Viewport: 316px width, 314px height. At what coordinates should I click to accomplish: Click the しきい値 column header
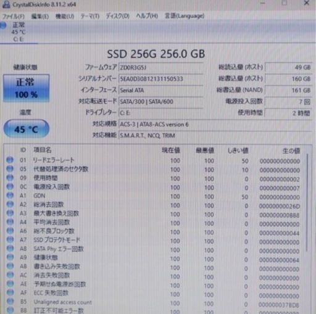coord(238,151)
